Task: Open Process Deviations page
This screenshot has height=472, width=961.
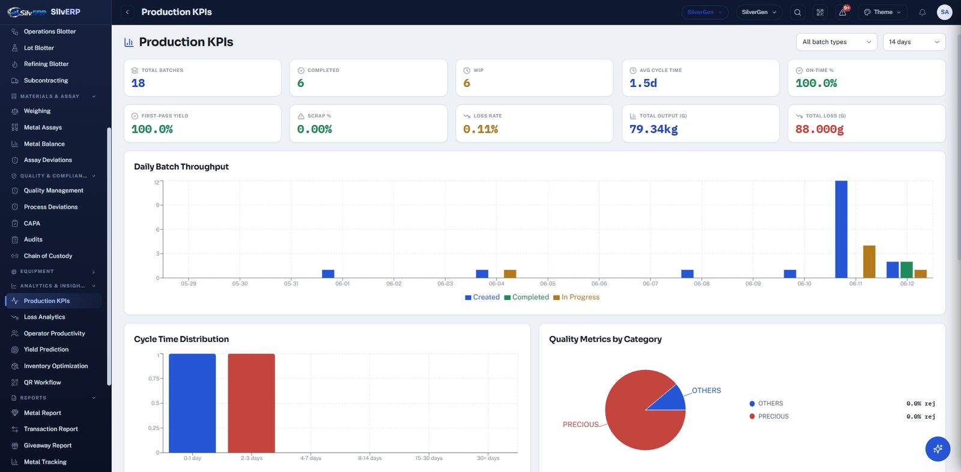Action: click(53, 207)
